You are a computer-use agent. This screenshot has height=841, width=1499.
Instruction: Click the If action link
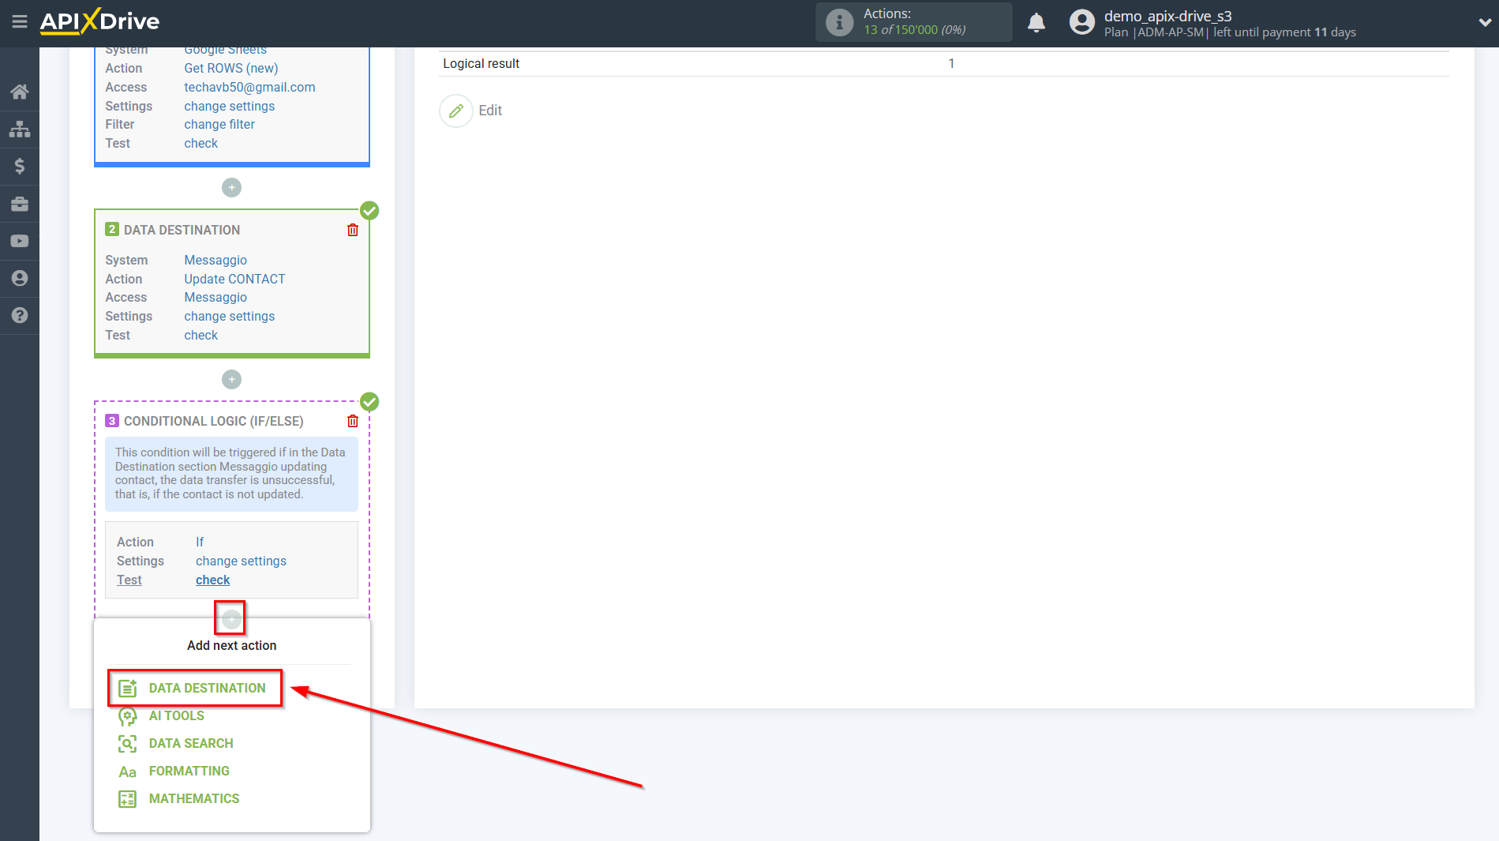[x=200, y=542]
